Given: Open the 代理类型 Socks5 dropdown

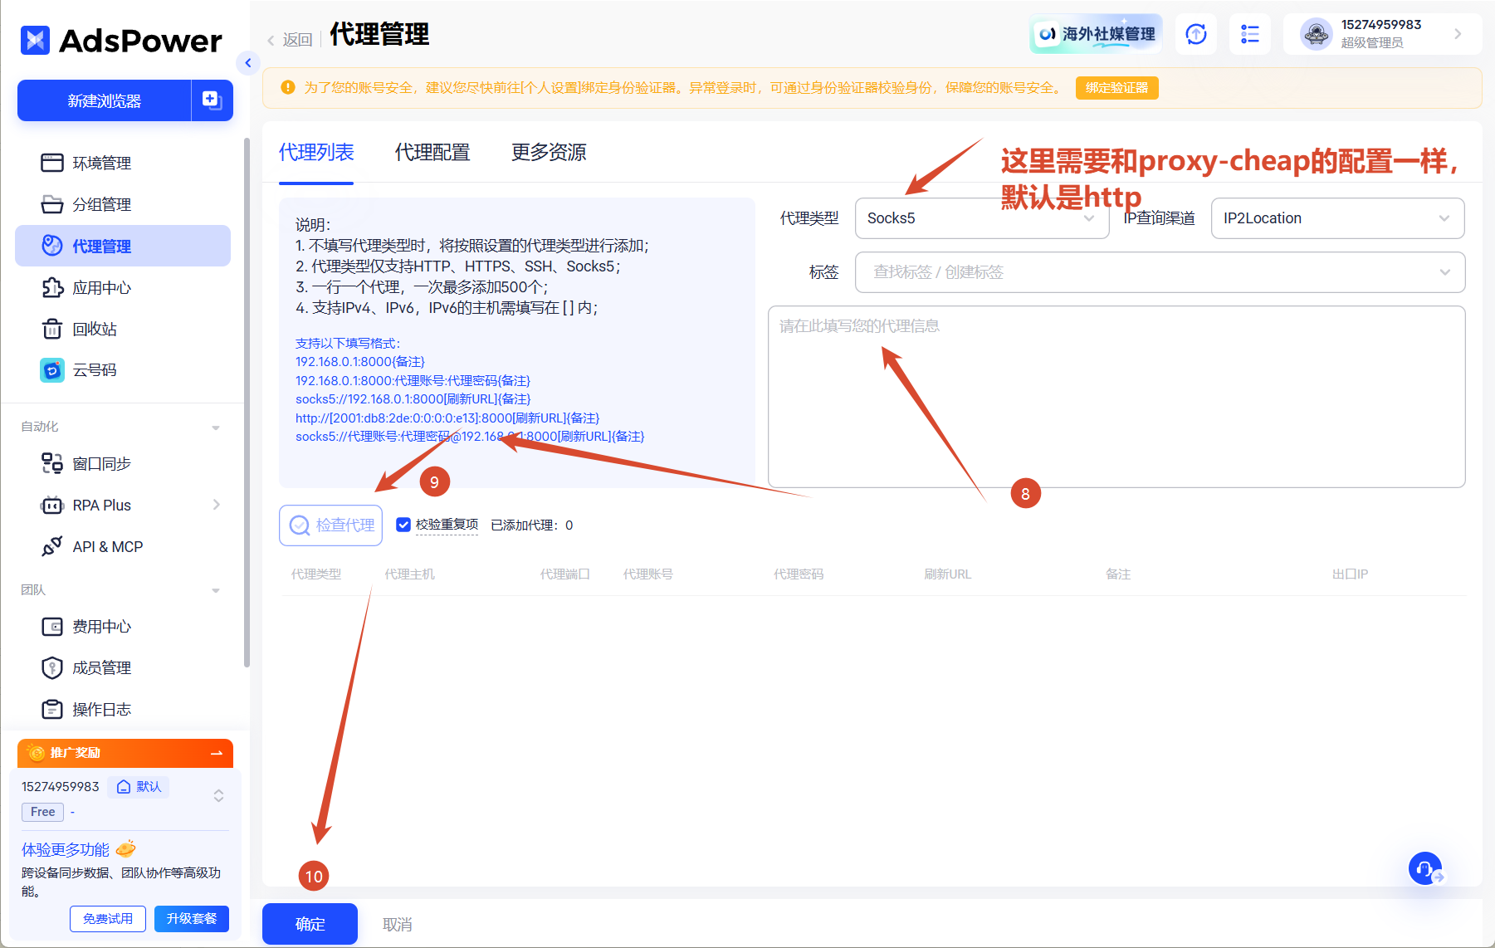Looking at the screenshot, I should point(982,218).
